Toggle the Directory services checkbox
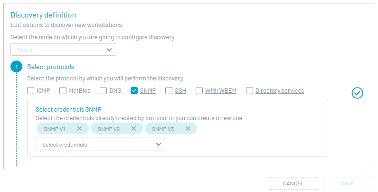Screen dimensions: 378x192 pos(249,90)
